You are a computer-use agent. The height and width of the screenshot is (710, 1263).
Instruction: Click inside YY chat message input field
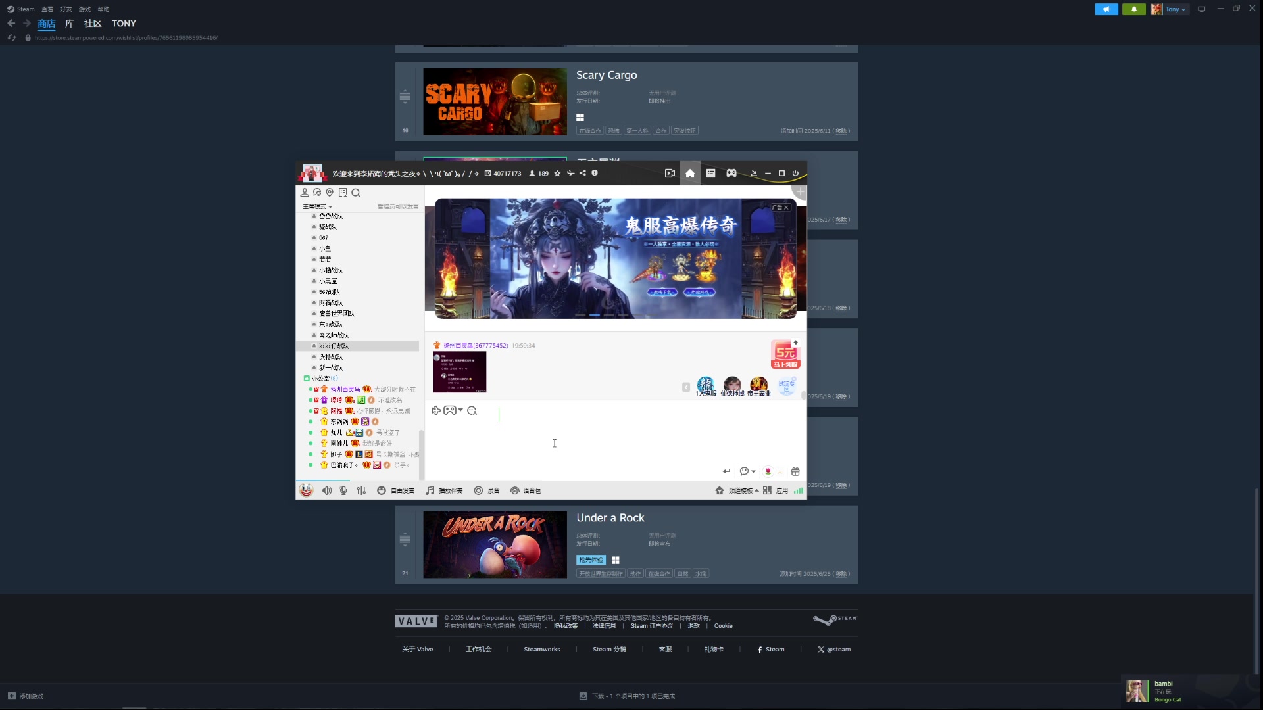coord(616,442)
